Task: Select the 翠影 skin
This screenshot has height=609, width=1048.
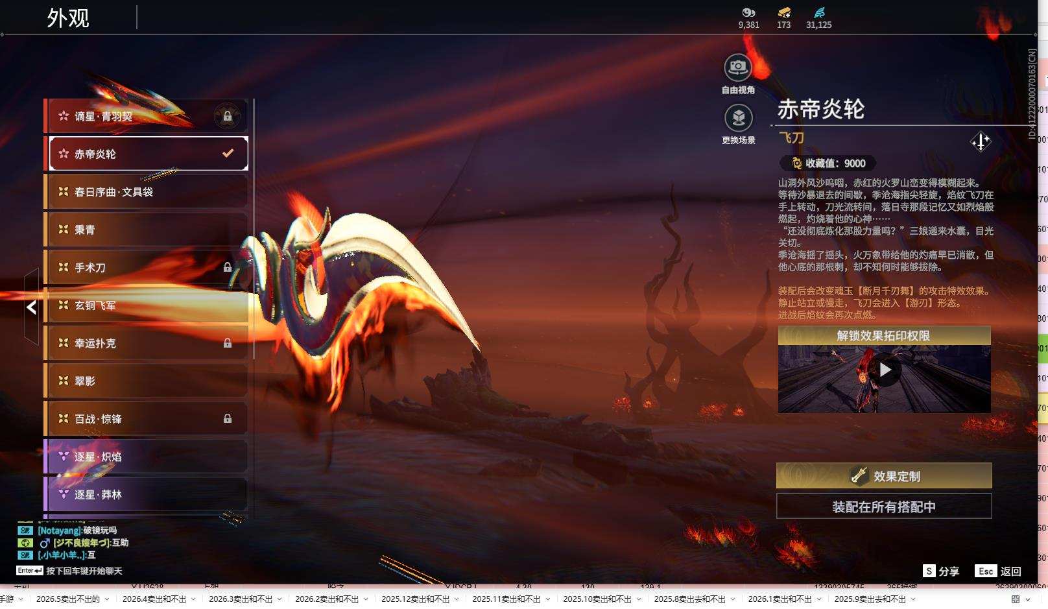Action: [x=146, y=381]
